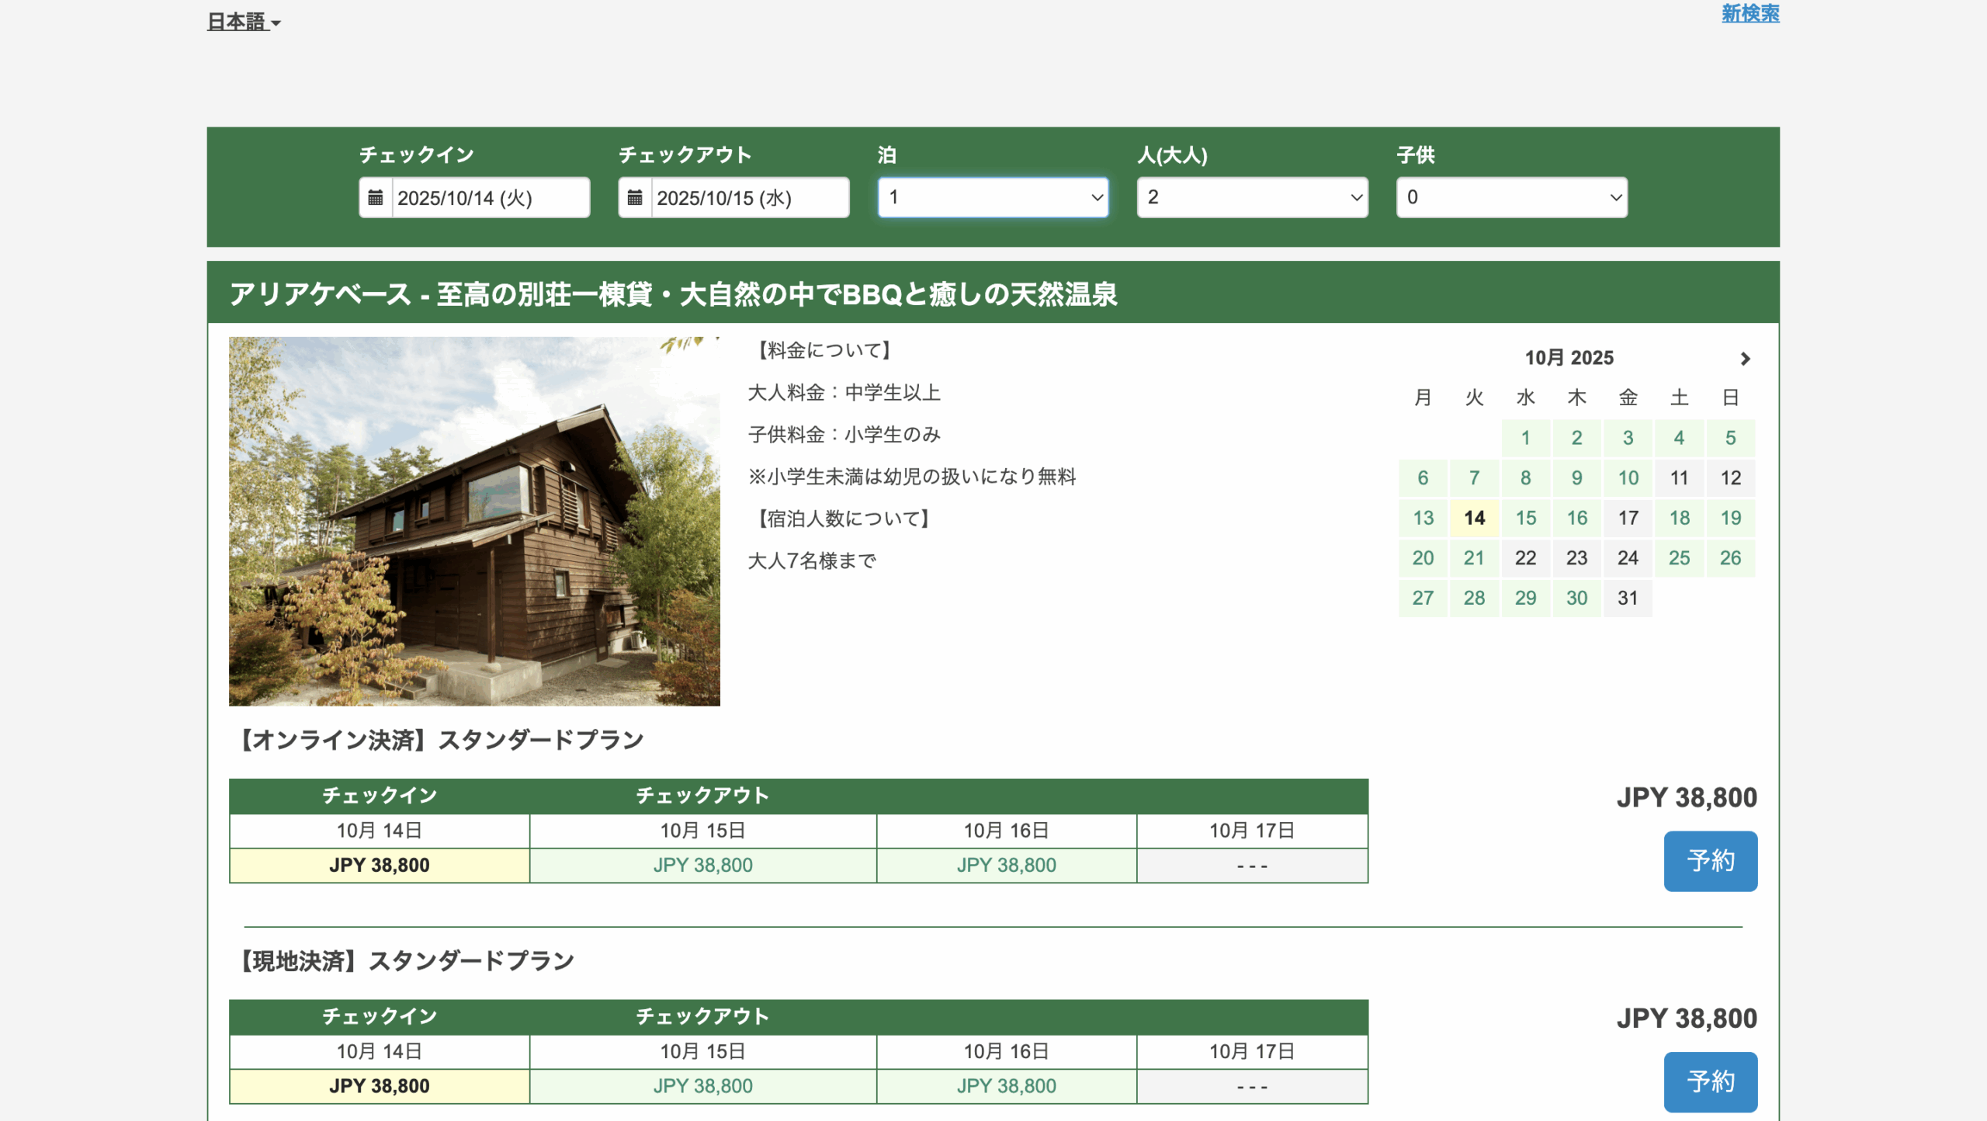Select October 16 in the calendar

[x=1576, y=518]
